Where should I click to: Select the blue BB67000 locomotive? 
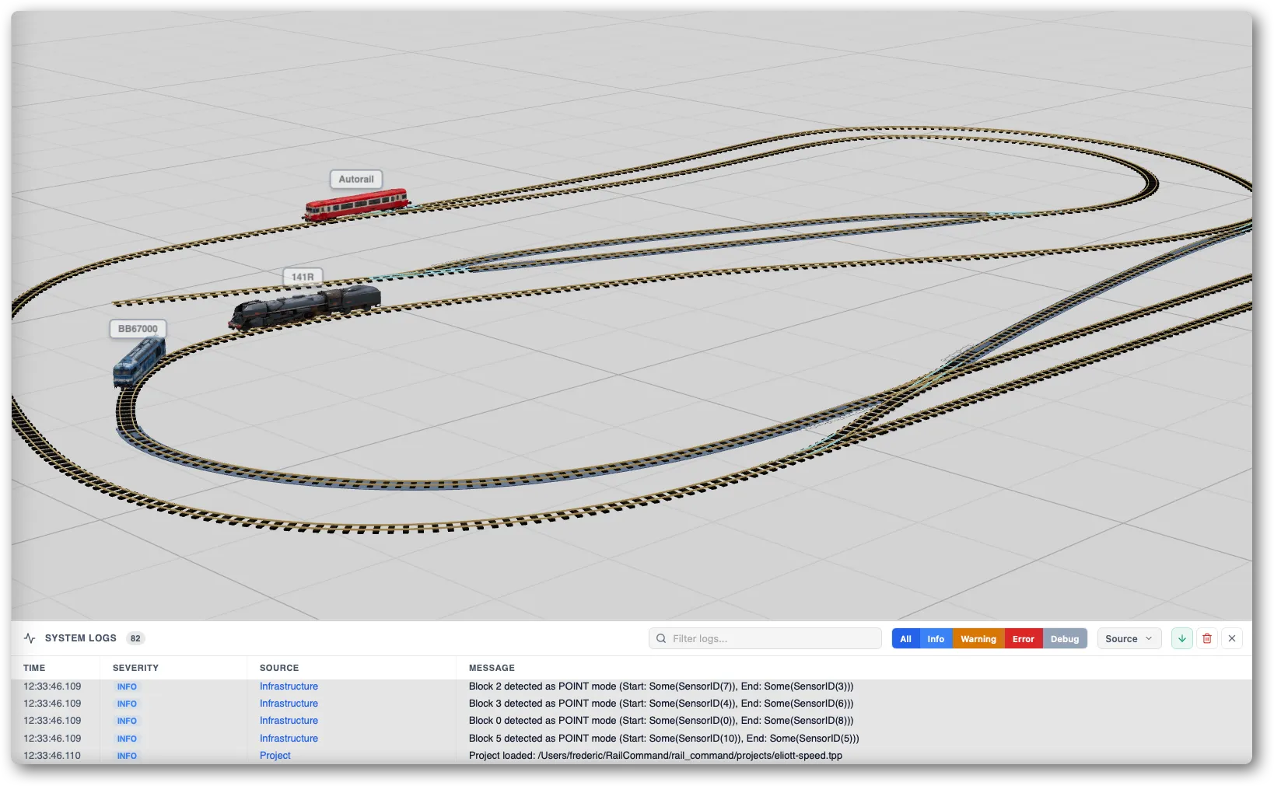[138, 362]
